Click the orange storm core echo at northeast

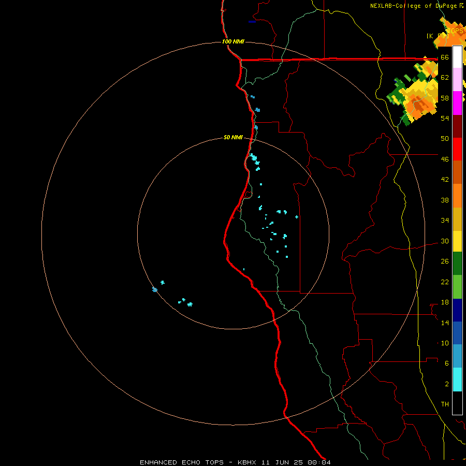421,106
